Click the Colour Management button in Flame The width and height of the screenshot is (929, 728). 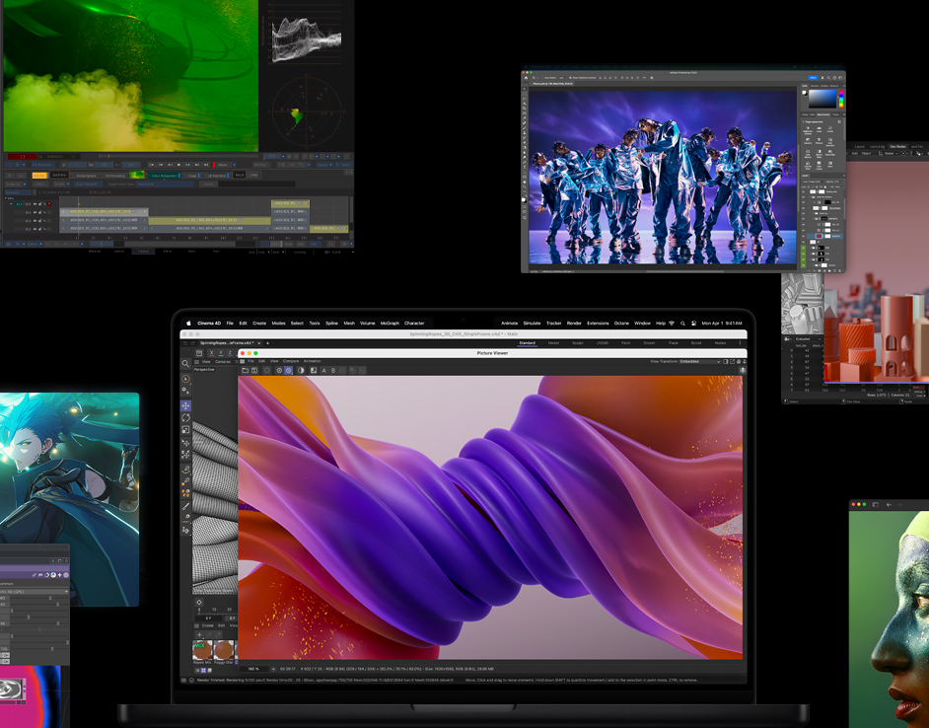click(x=164, y=176)
